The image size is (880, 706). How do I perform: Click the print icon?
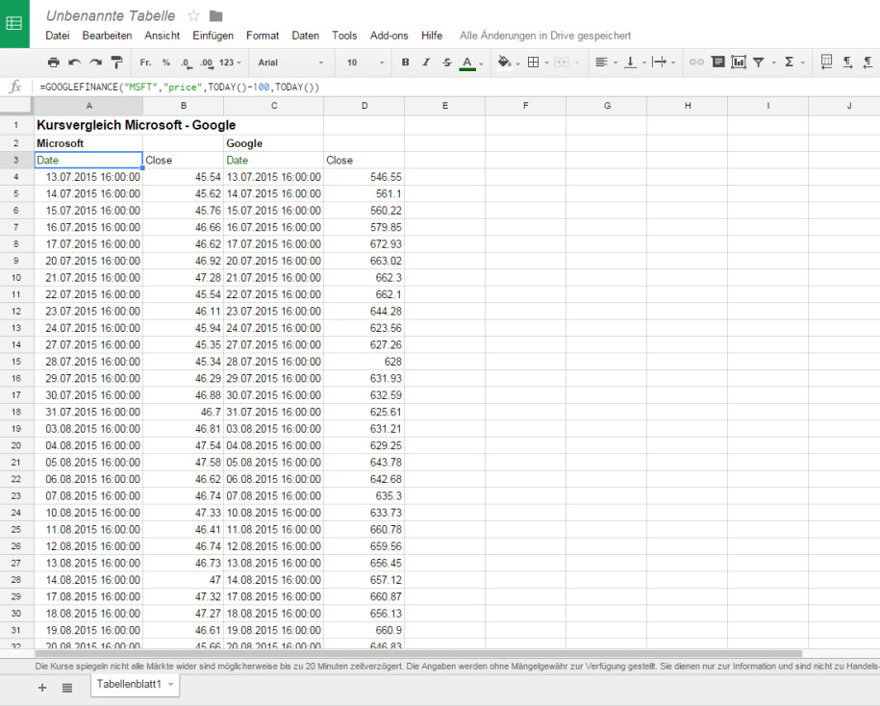coord(54,63)
